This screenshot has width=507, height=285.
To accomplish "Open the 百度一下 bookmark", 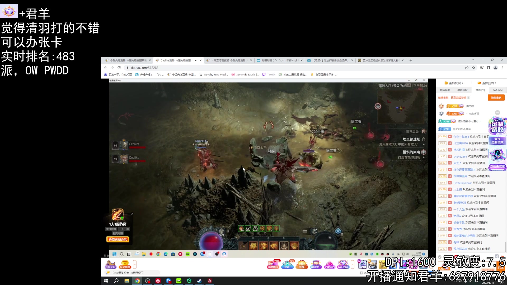I will (x=118, y=75).
